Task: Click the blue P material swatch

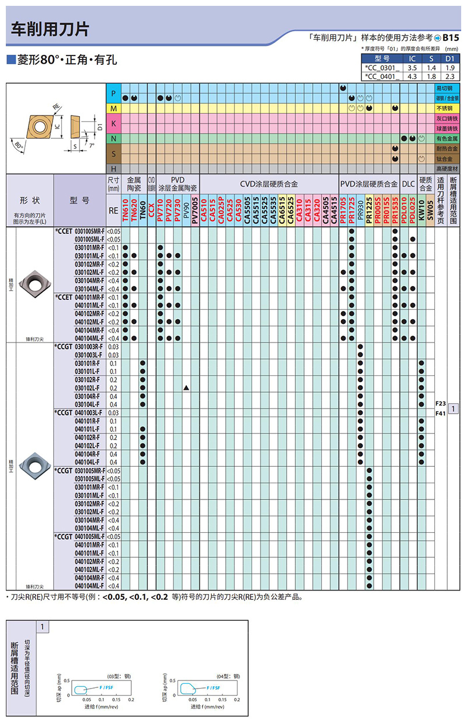Action: point(113,93)
